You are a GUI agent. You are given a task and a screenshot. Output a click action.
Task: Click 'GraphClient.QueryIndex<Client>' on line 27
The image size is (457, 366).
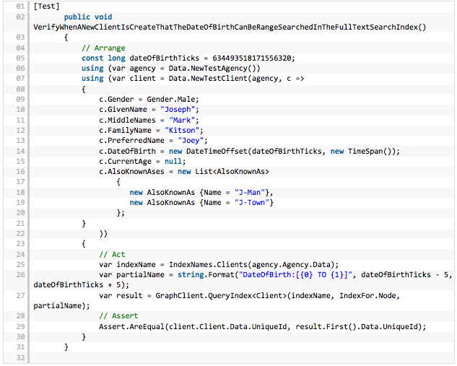coord(221,295)
